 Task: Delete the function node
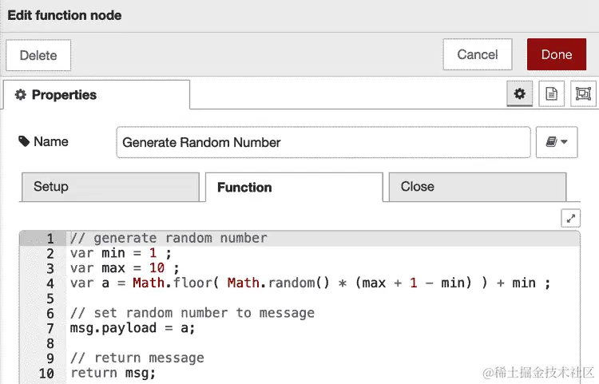[x=38, y=55]
